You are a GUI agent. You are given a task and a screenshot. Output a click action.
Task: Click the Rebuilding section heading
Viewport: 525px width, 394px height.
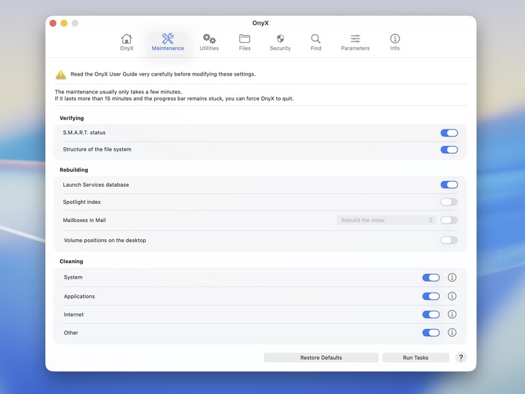point(74,170)
